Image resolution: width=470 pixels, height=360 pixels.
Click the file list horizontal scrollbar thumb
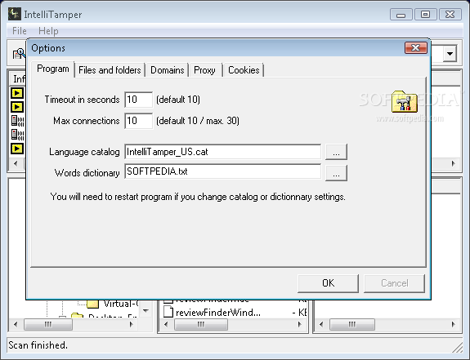point(201,324)
